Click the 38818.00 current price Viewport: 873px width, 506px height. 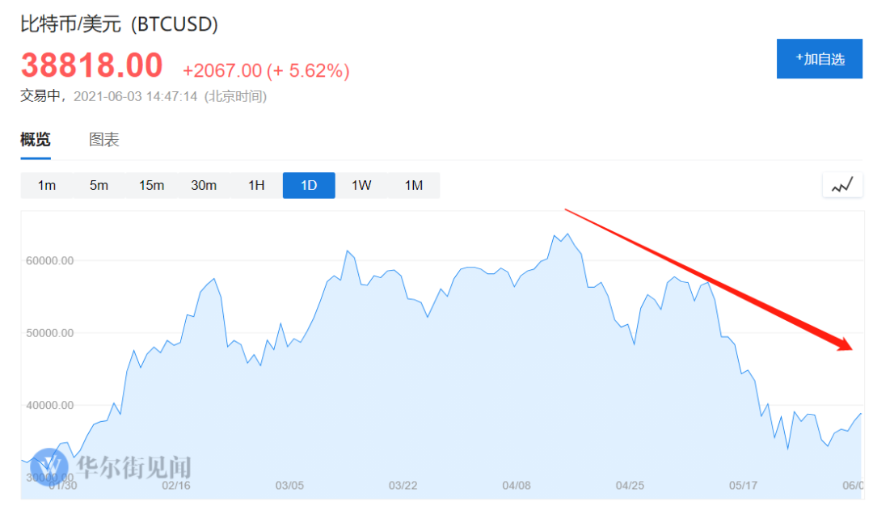click(92, 65)
